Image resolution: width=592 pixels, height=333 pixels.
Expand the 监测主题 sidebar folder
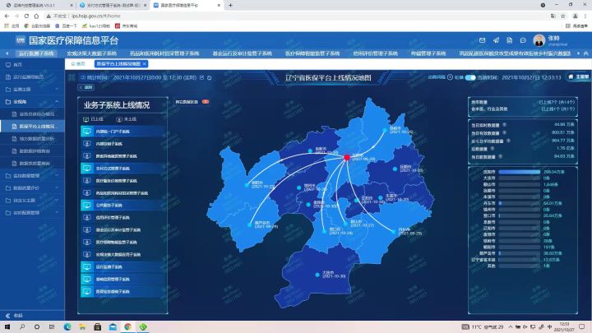click(x=32, y=90)
